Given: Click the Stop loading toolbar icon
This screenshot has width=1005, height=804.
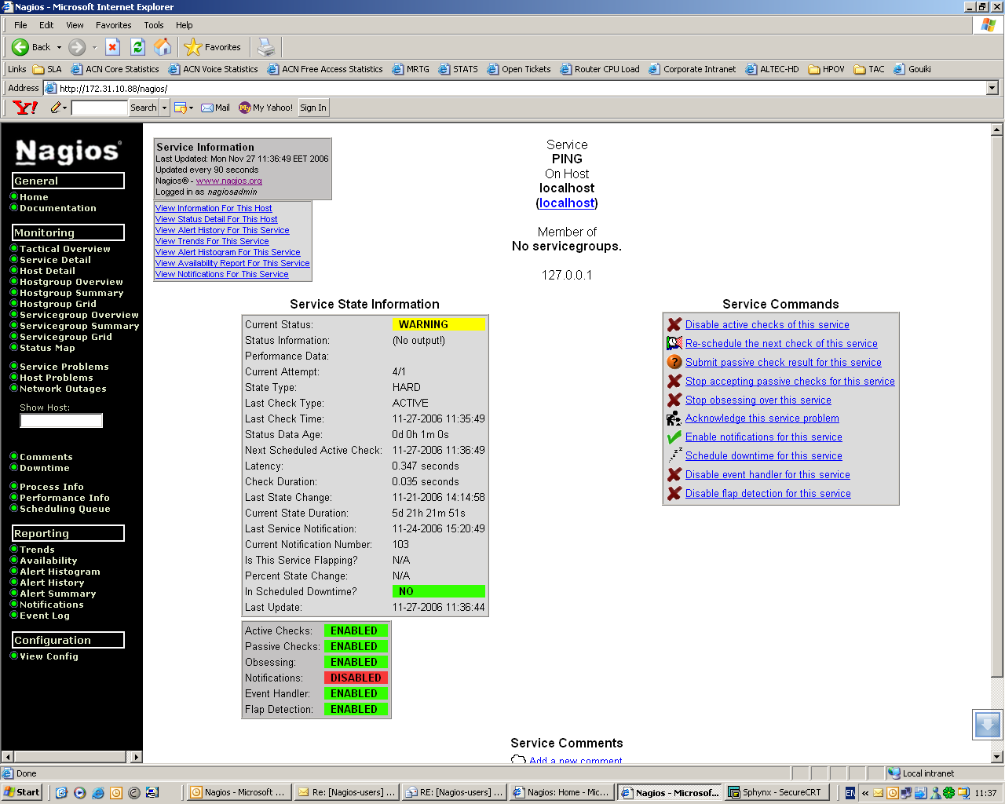Looking at the screenshot, I should point(112,47).
